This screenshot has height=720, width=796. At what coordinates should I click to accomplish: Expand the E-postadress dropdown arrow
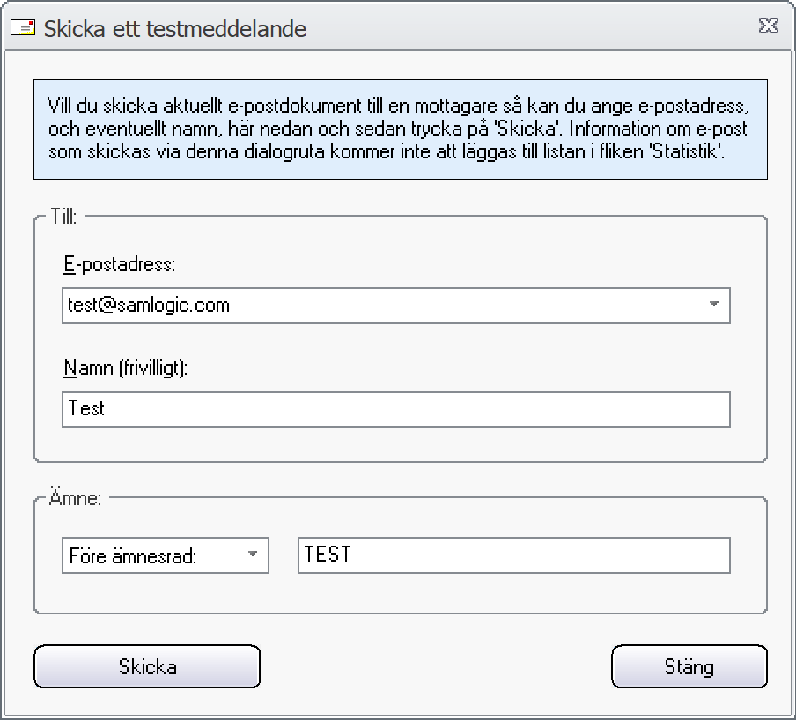[x=714, y=305]
